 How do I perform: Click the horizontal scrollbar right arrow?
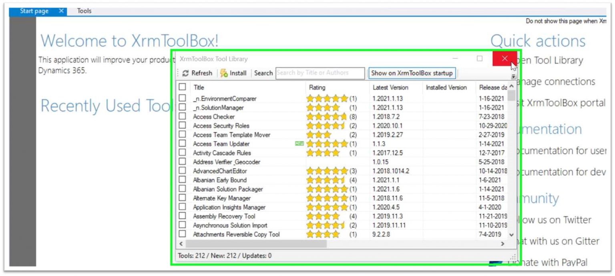pyautogui.click(x=503, y=244)
